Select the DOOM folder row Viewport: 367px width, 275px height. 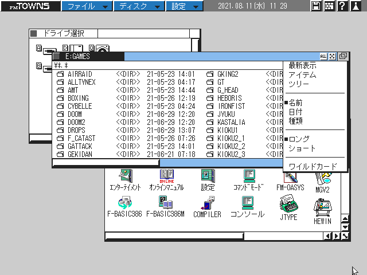pyautogui.click(x=126, y=115)
